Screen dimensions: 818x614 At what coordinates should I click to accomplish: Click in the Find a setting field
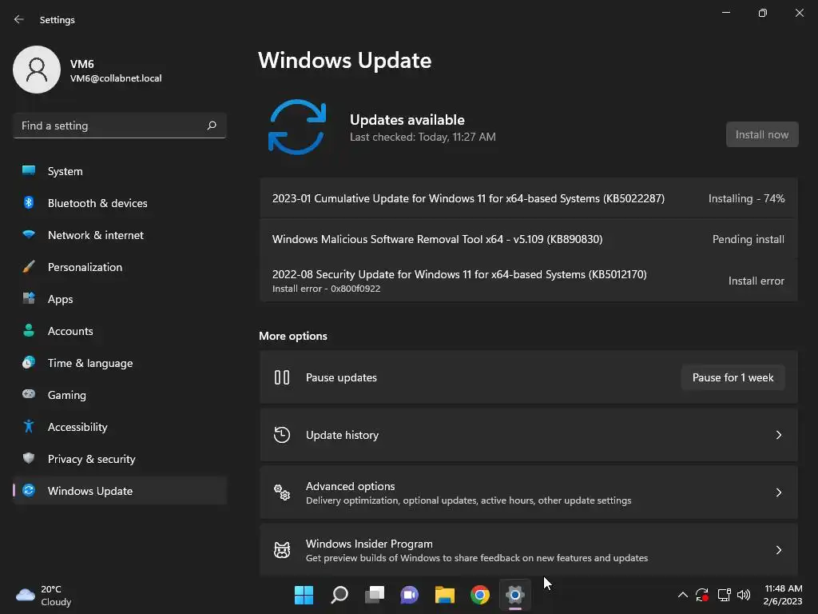pyautogui.click(x=120, y=126)
